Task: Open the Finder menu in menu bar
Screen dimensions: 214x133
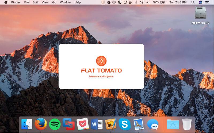Action: click(16, 2)
